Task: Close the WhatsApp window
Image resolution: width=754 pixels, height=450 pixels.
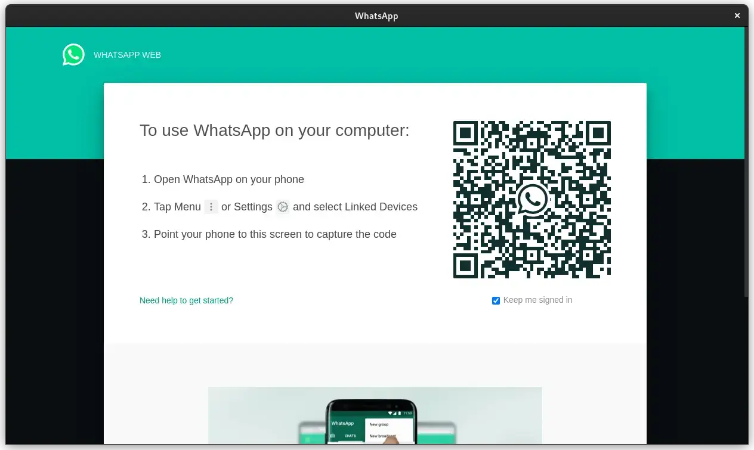Action: 737,16
